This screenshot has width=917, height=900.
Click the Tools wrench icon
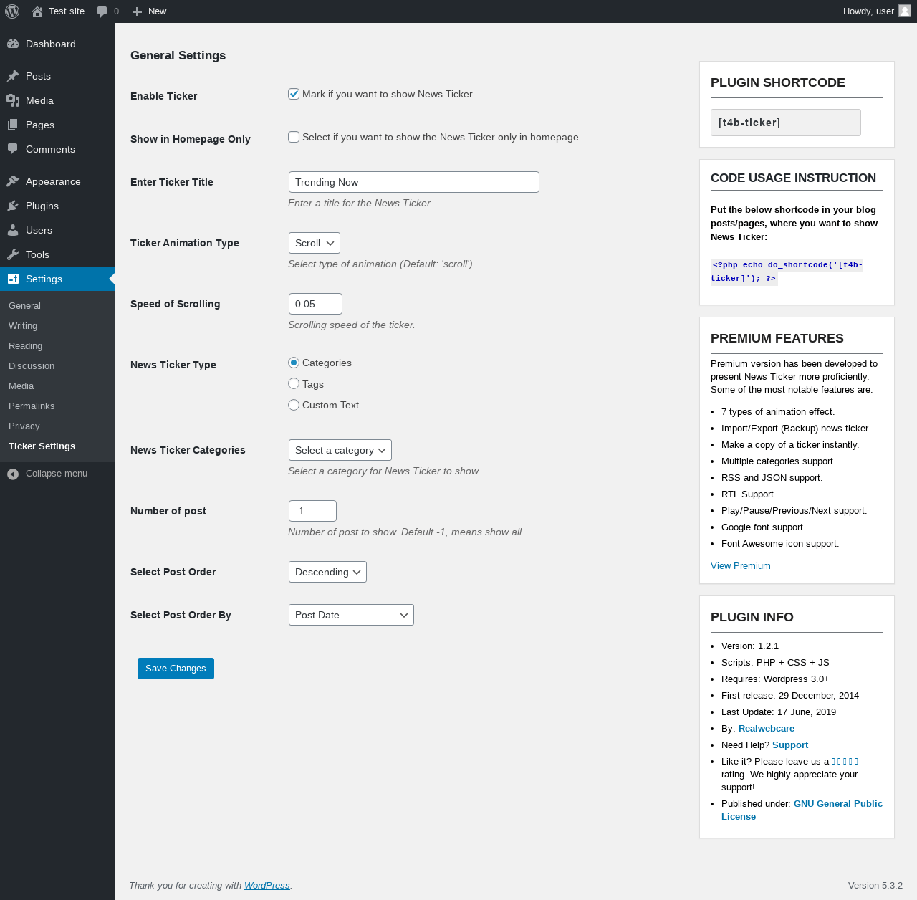[x=13, y=254]
